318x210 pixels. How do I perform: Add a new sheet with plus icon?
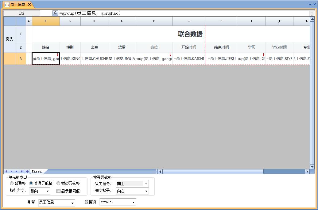pos(27,172)
